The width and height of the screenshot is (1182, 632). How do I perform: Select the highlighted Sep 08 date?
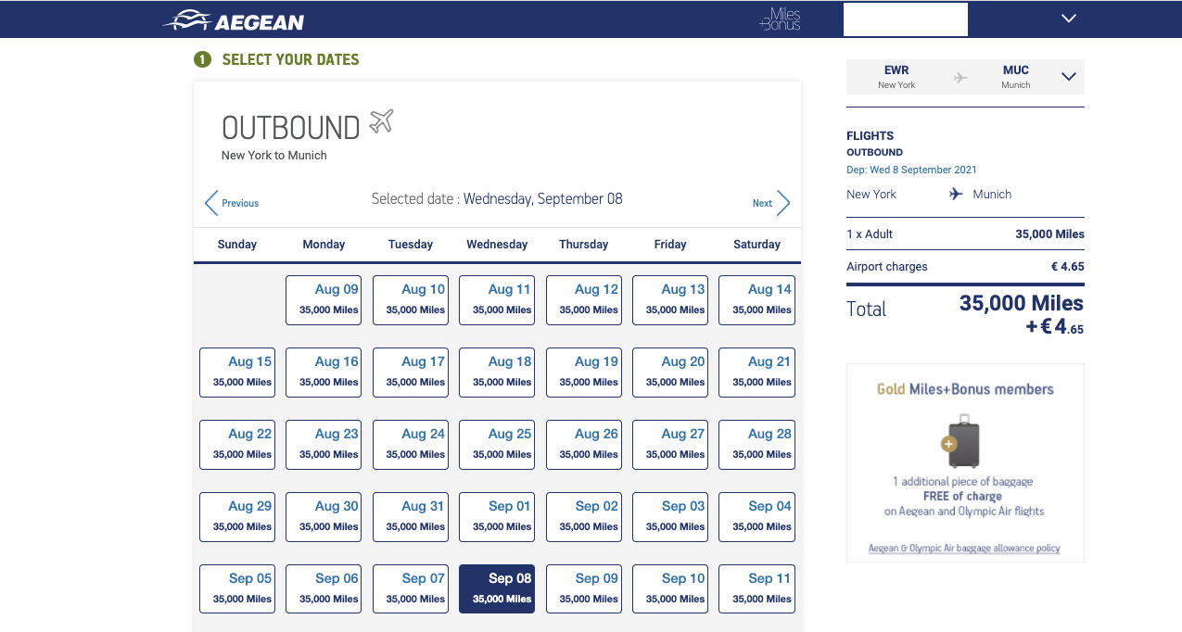click(497, 588)
